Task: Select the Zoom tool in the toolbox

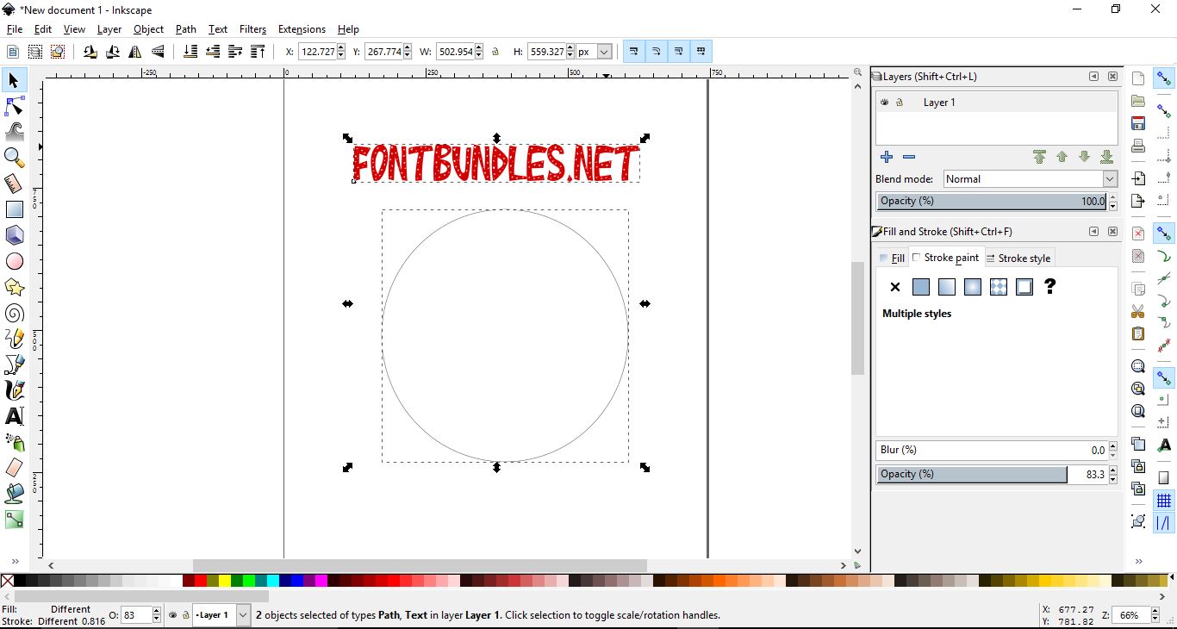Action: (14, 158)
